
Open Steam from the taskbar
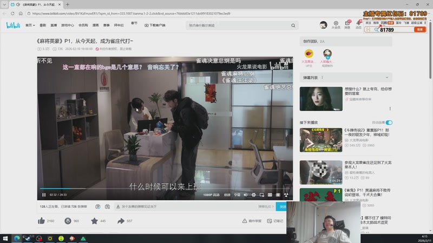[x=28, y=239]
